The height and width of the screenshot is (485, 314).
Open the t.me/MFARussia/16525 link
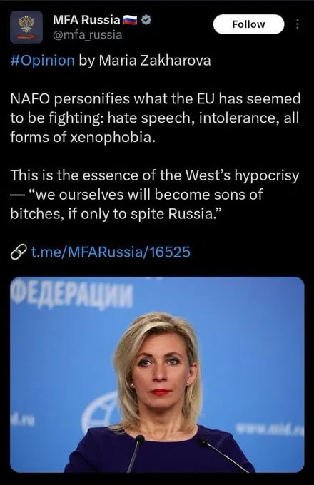click(111, 252)
